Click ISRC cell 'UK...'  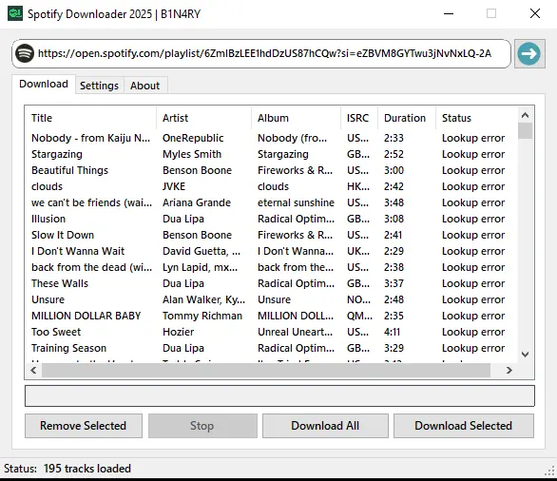pos(358,251)
